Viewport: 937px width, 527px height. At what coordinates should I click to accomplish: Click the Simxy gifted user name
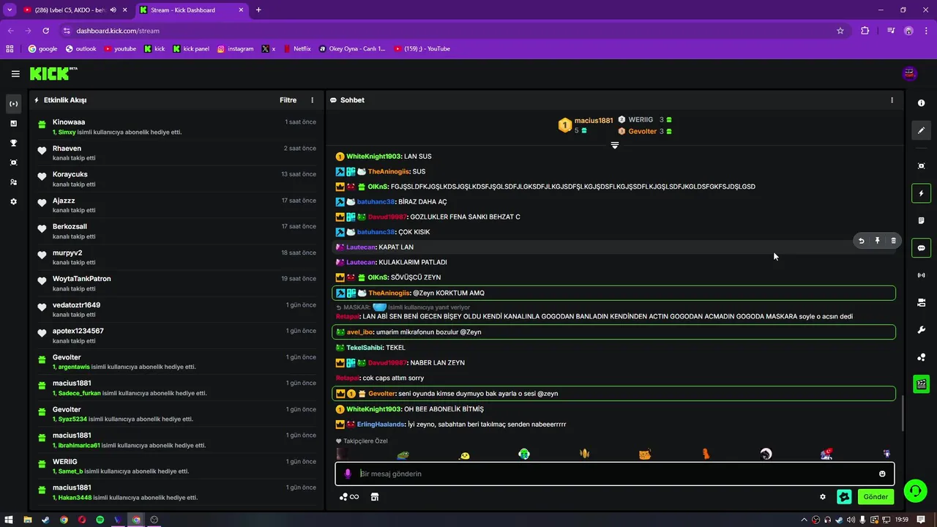click(x=67, y=132)
